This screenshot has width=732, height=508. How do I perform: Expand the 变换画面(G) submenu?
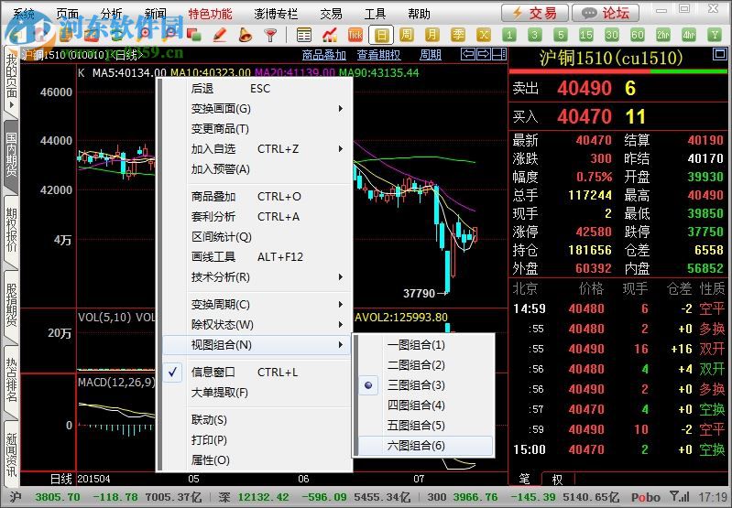pyautogui.click(x=257, y=109)
